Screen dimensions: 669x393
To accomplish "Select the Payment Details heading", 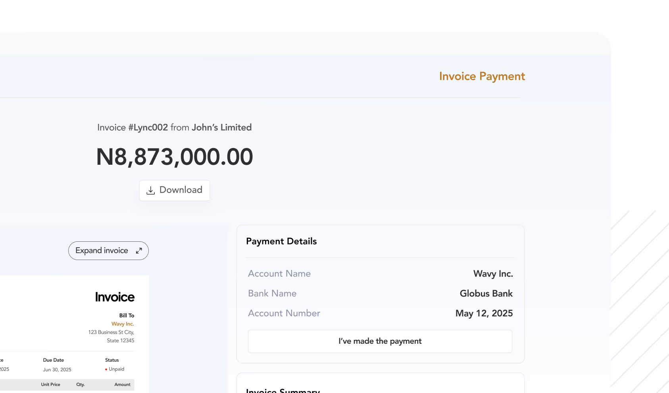I will 281,241.
